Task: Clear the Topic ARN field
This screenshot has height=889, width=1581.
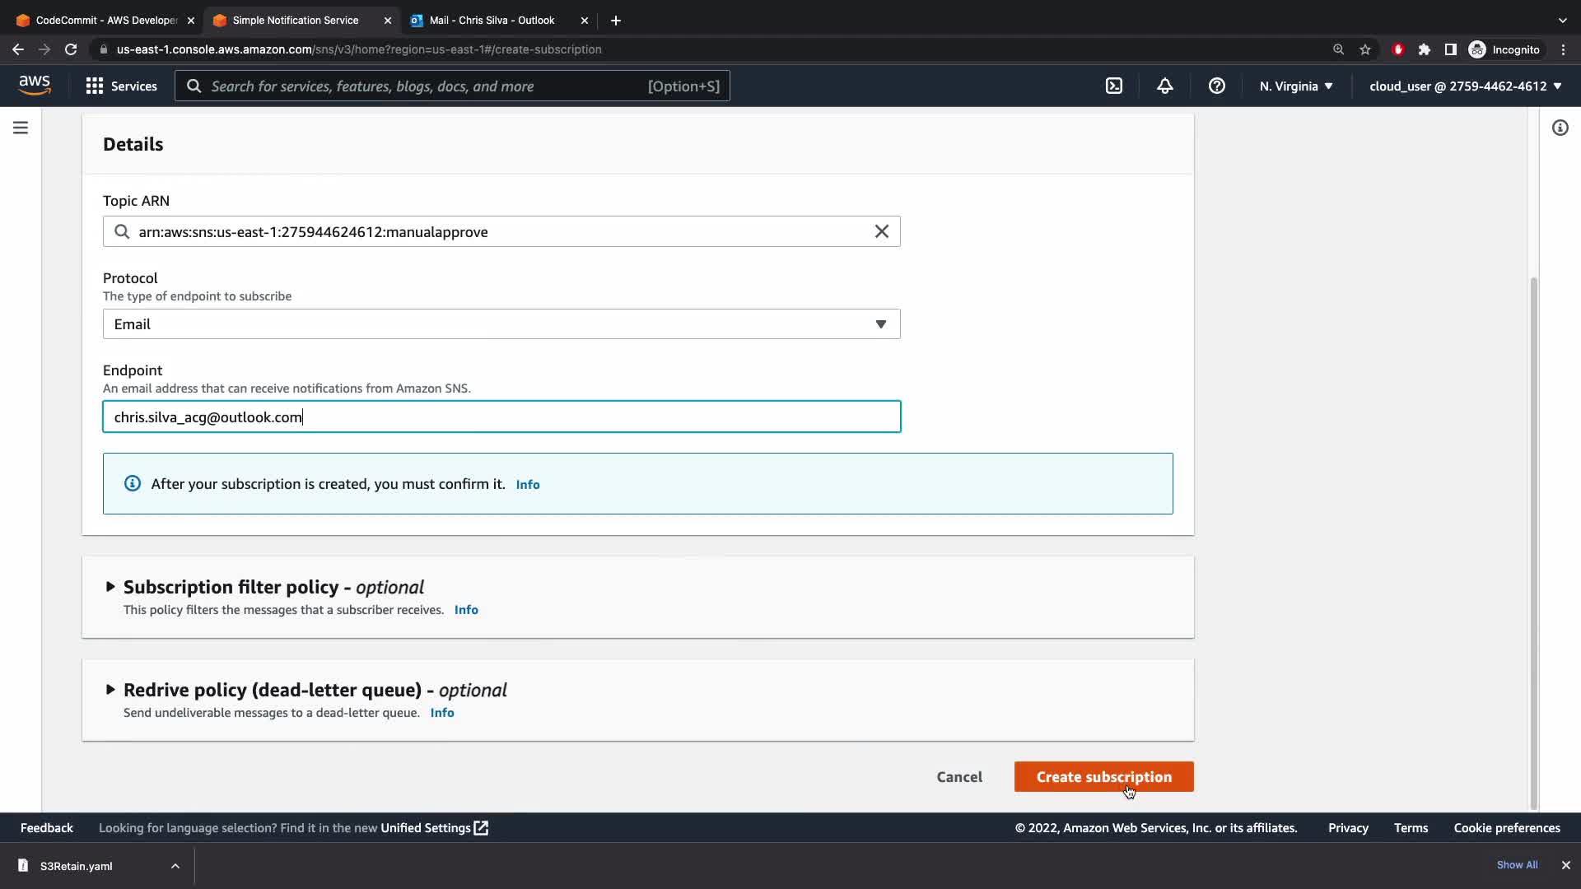Action: (881, 231)
